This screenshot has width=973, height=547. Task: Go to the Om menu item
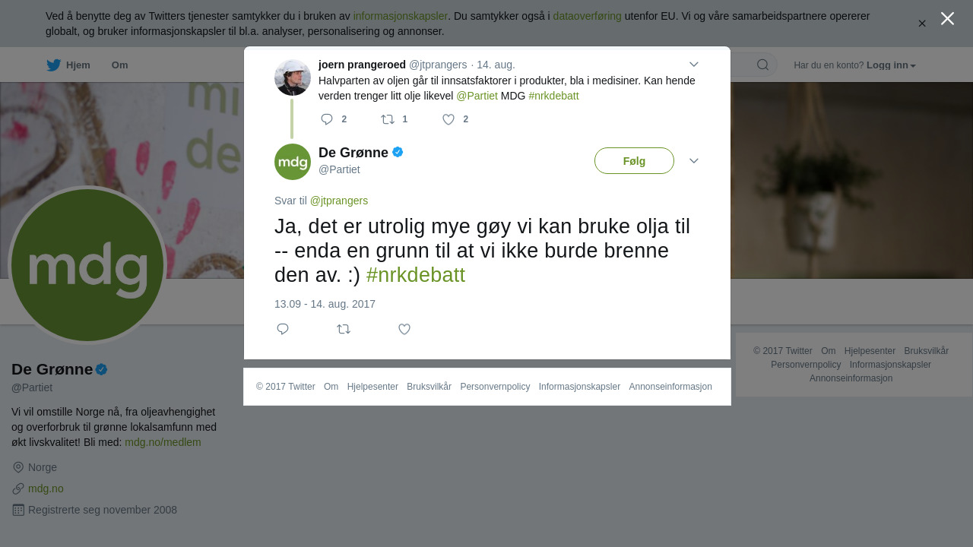[120, 65]
